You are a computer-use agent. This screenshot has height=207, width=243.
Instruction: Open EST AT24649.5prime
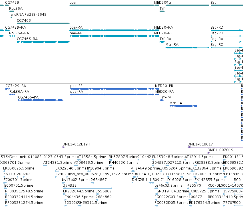click(145, 168)
